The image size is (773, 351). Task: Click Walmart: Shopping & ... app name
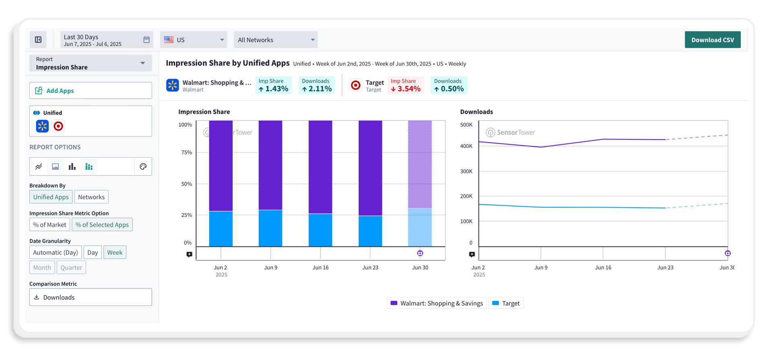pos(217,83)
